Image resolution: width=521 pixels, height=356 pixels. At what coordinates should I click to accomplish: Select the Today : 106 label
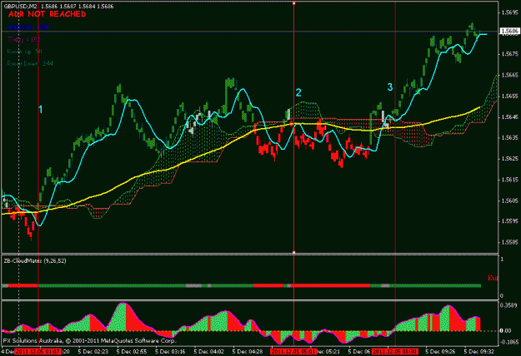(x=24, y=39)
